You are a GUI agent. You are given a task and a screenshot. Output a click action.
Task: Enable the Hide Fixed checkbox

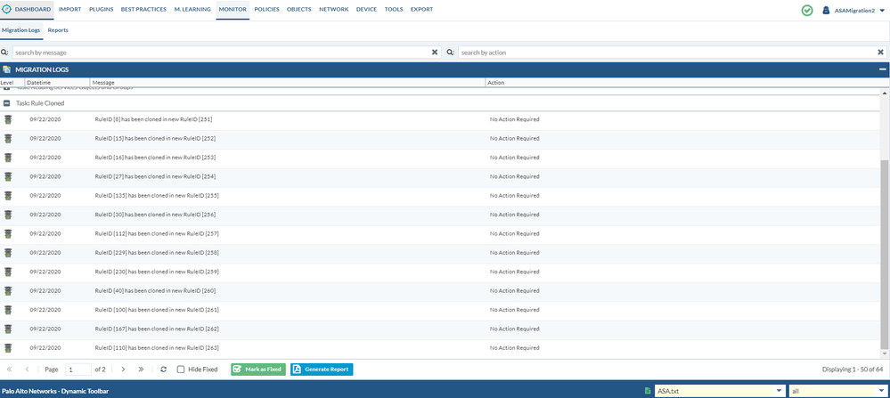click(x=181, y=369)
